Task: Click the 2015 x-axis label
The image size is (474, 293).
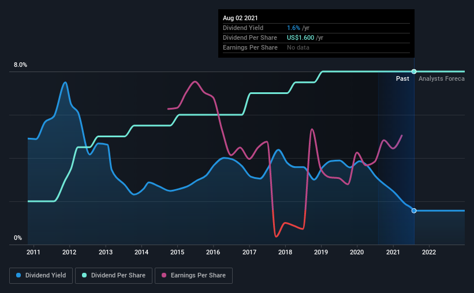Action: point(177,252)
